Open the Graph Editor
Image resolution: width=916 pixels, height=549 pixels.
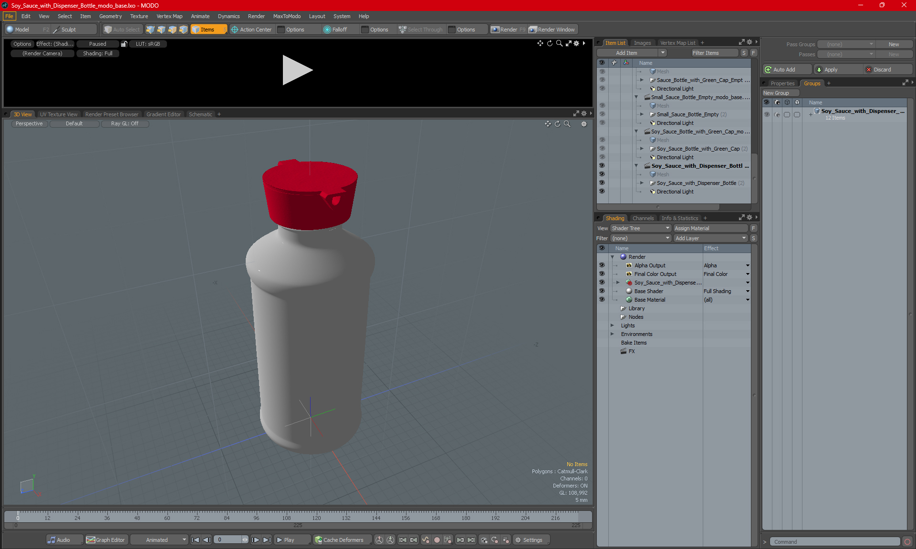106,540
